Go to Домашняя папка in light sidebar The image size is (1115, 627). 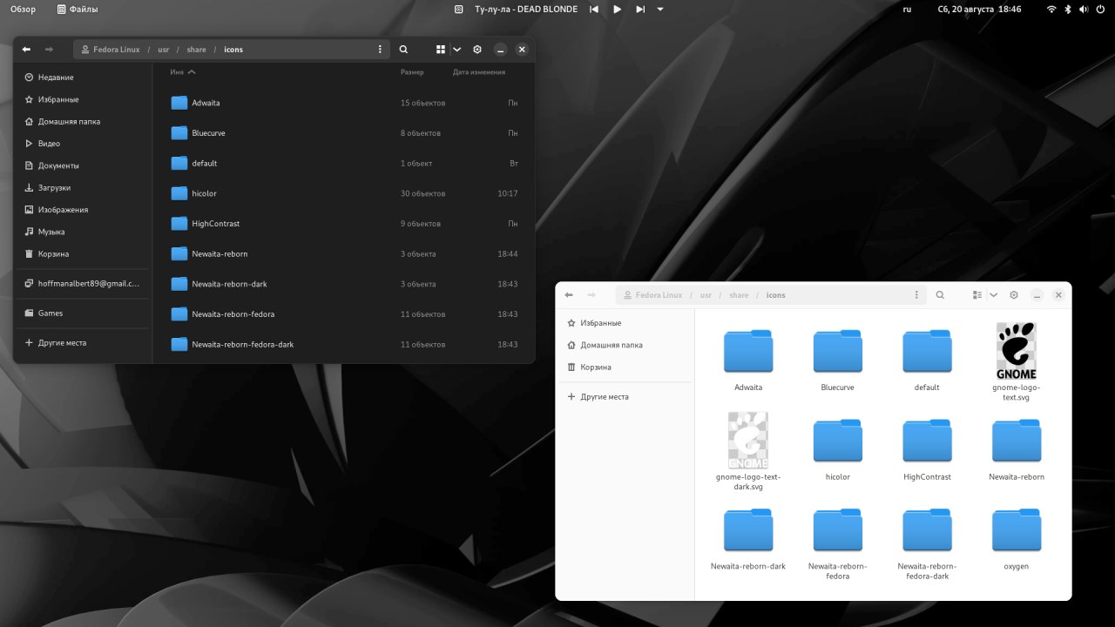click(625, 345)
